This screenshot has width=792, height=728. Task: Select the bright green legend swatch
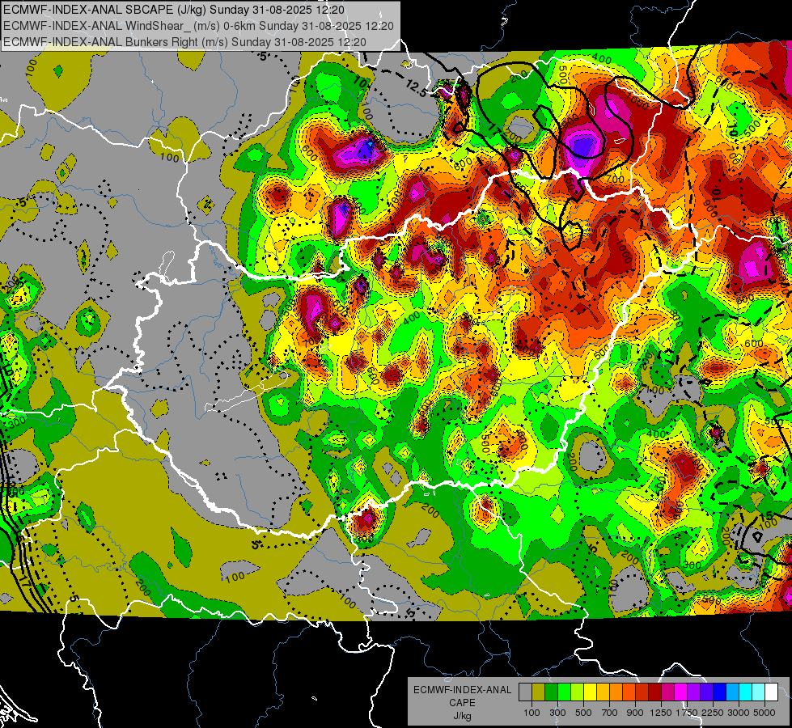click(564, 692)
